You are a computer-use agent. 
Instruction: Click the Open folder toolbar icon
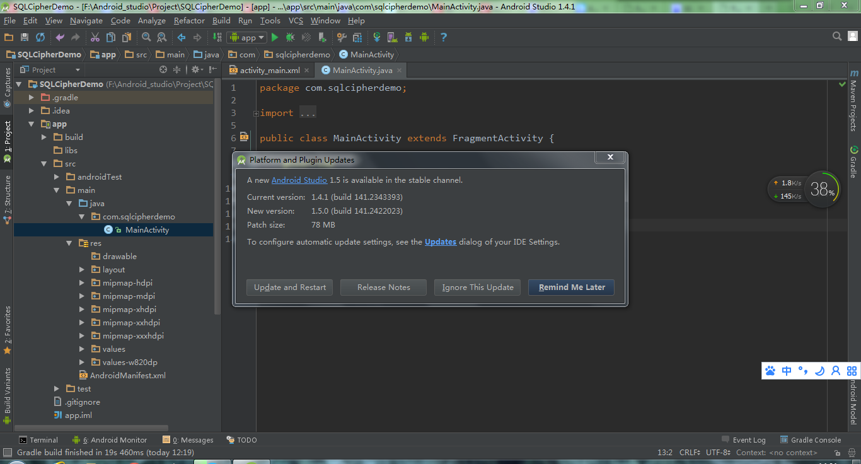pyautogui.click(x=9, y=37)
